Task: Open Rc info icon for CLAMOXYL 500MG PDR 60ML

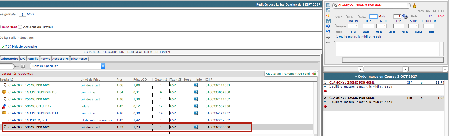Action: (196, 127)
